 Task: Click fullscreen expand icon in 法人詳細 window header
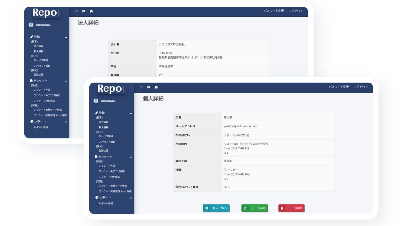84,11
